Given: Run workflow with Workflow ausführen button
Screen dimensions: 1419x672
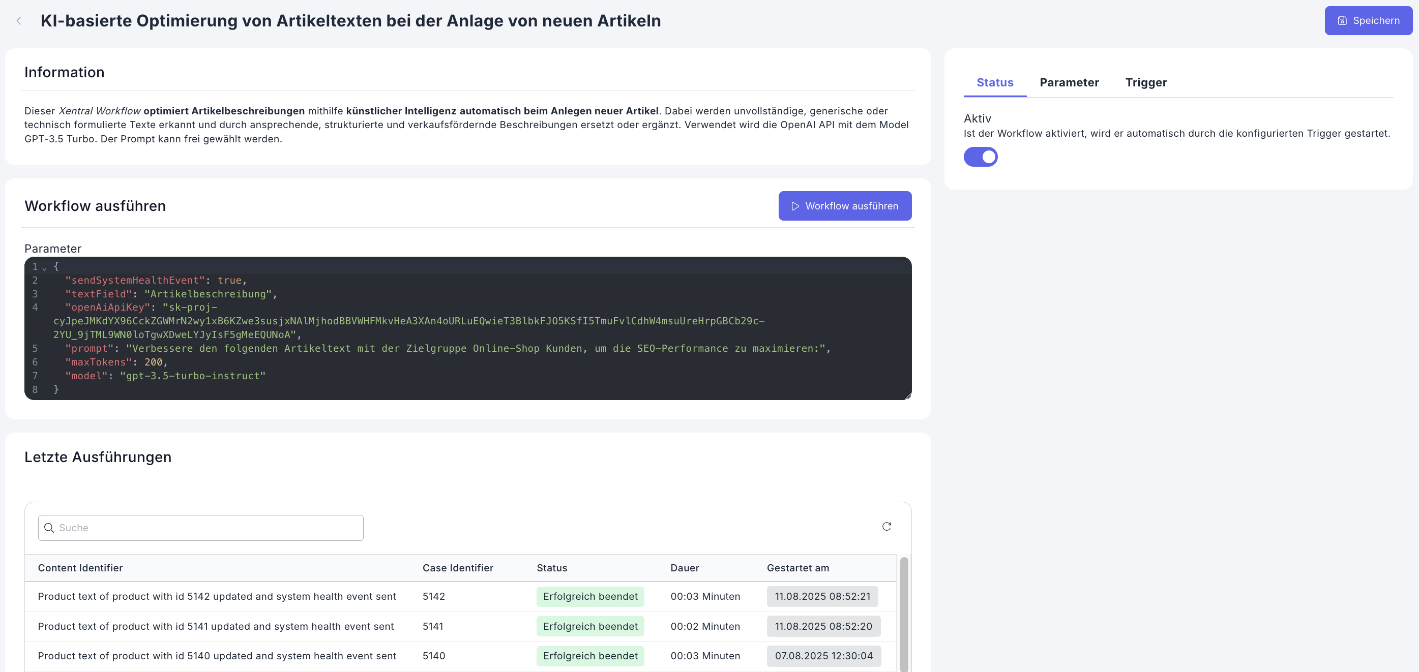Looking at the screenshot, I should pos(844,206).
